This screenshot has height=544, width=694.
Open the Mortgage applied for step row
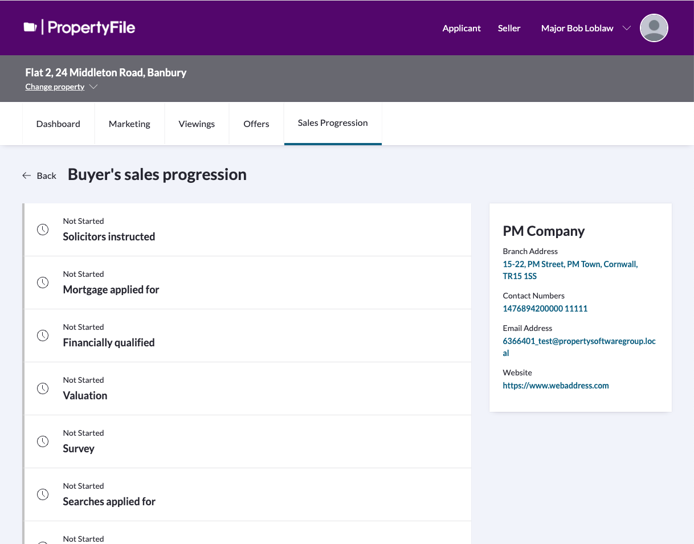pyautogui.click(x=247, y=283)
